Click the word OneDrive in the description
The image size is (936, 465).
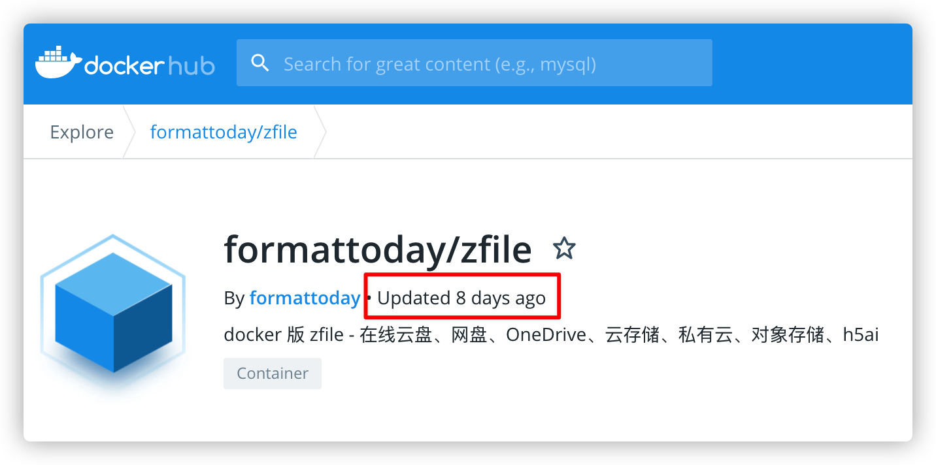click(x=546, y=335)
